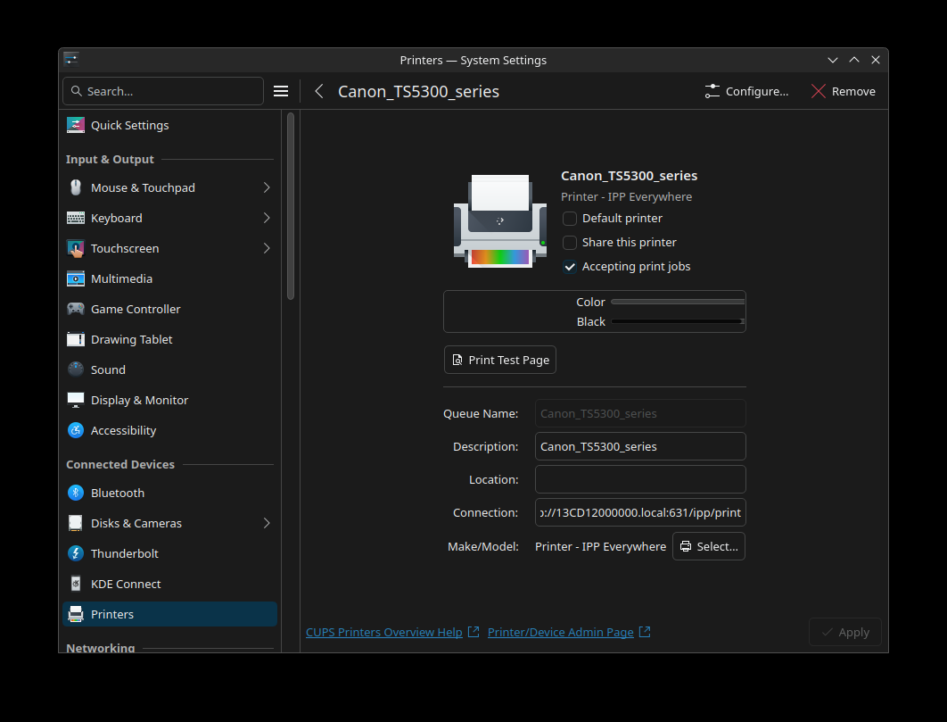
Task: Select the Mouse & Touchpad icon
Action: [76, 187]
